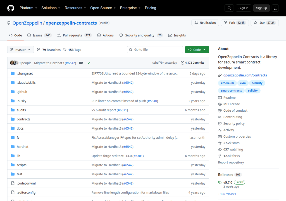Open PR #5340 link in .husky row

click(152, 101)
